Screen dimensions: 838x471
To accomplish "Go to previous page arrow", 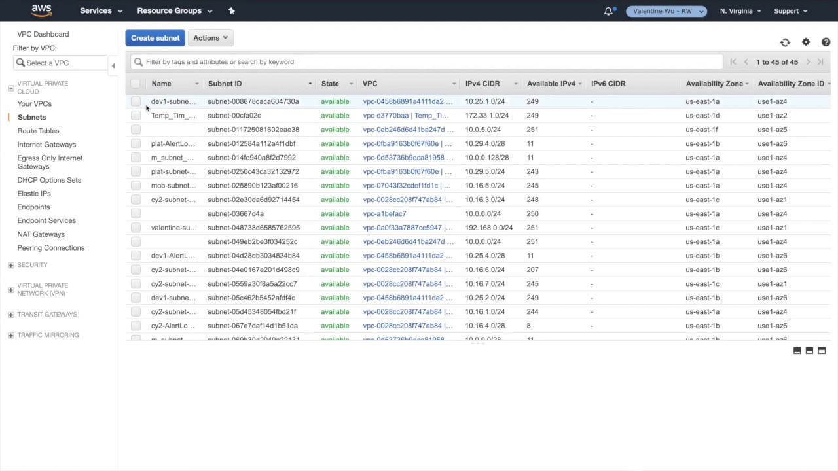I will pyautogui.click(x=746, y=62).
